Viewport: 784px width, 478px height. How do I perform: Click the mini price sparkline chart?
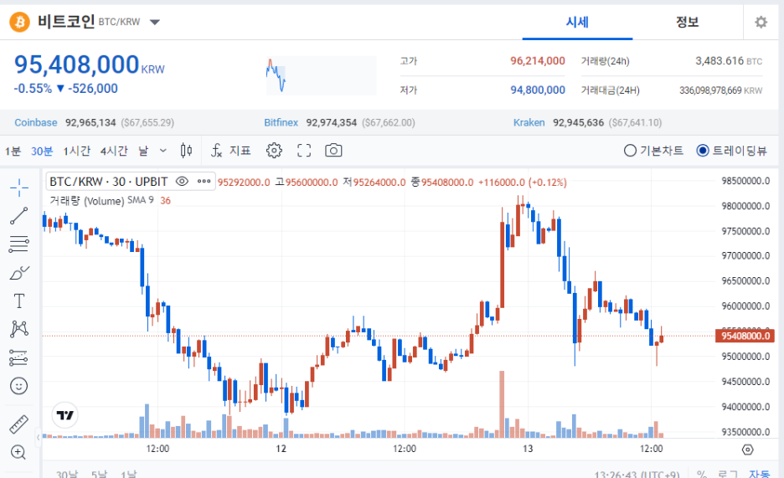[x=321, y=75]
